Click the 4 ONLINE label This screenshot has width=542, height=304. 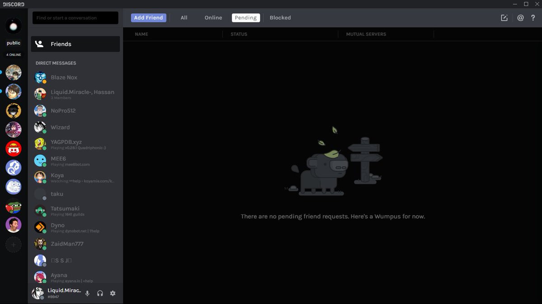14,55
